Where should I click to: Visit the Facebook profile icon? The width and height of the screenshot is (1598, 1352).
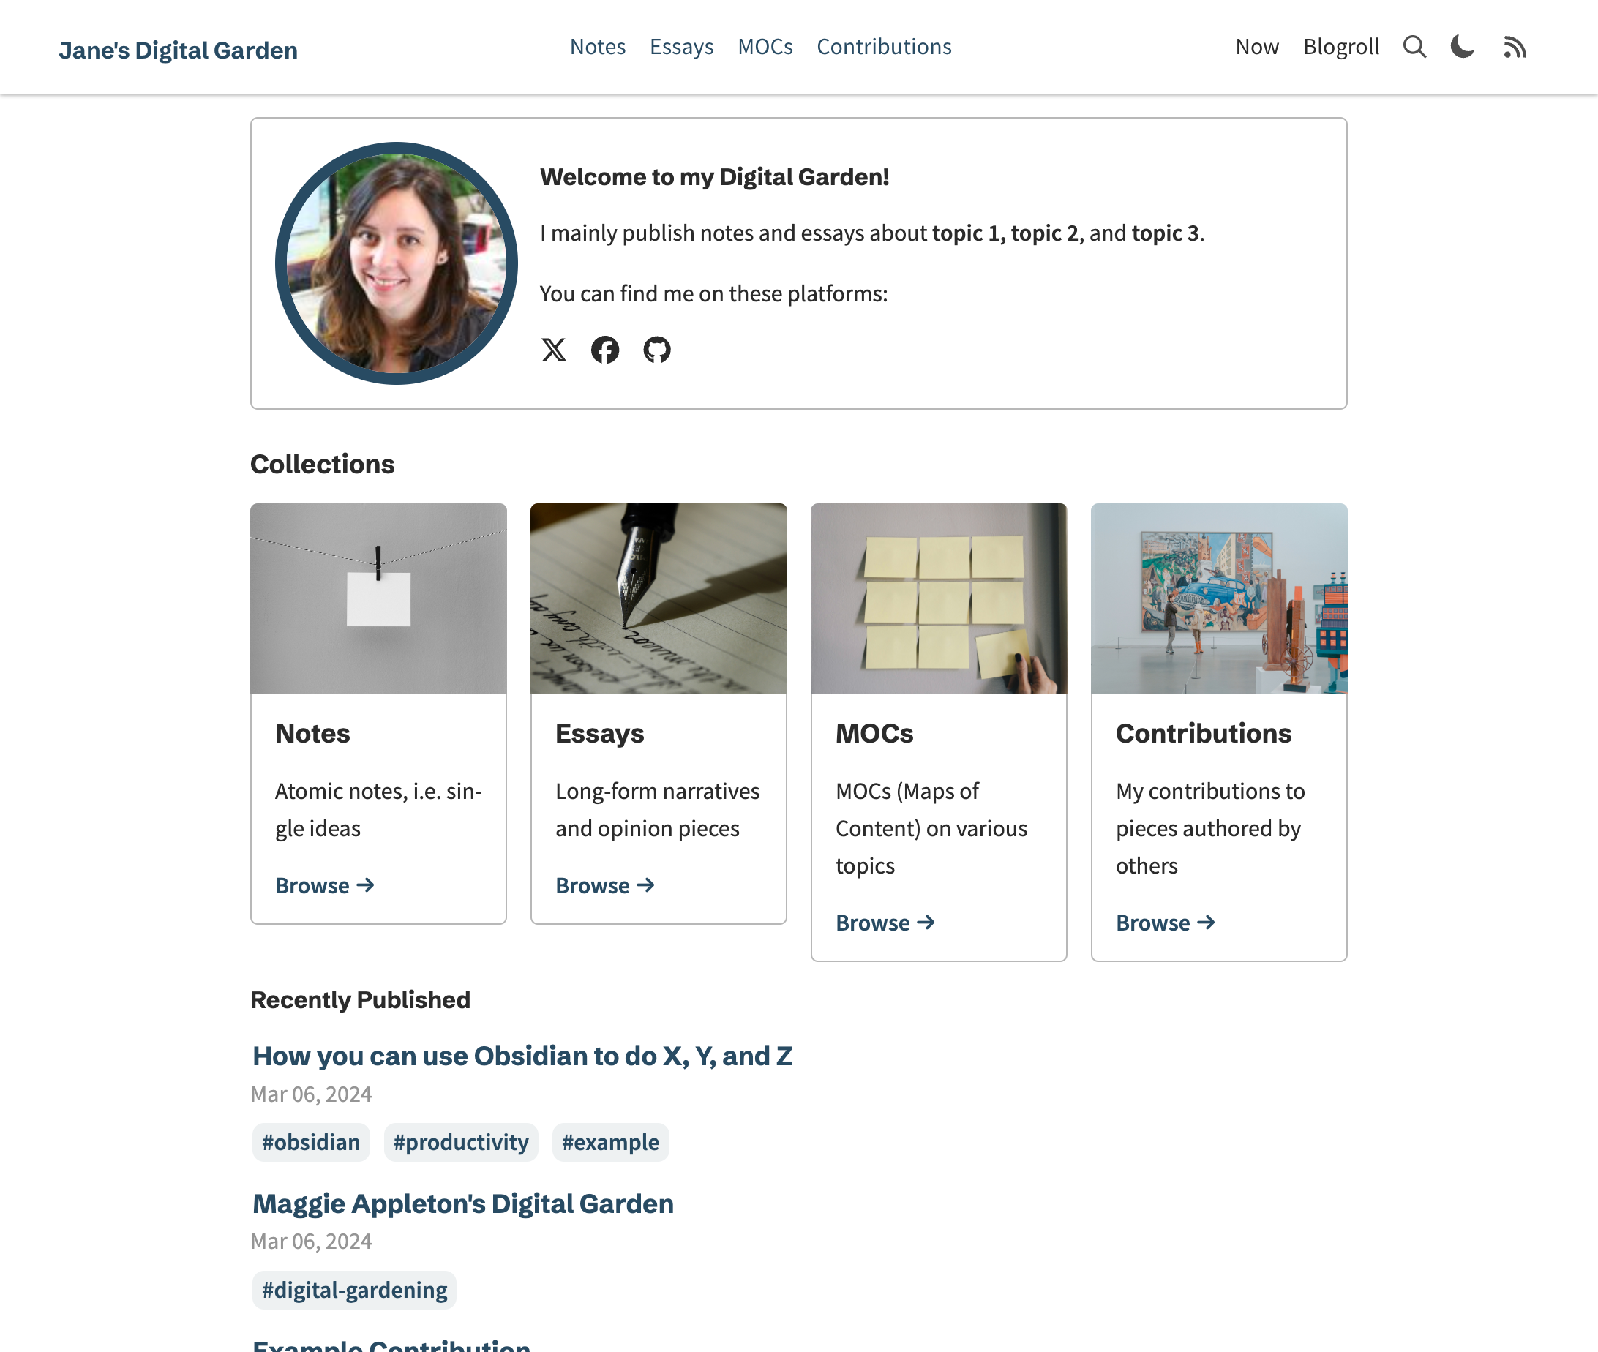click(x=604, y=350)
